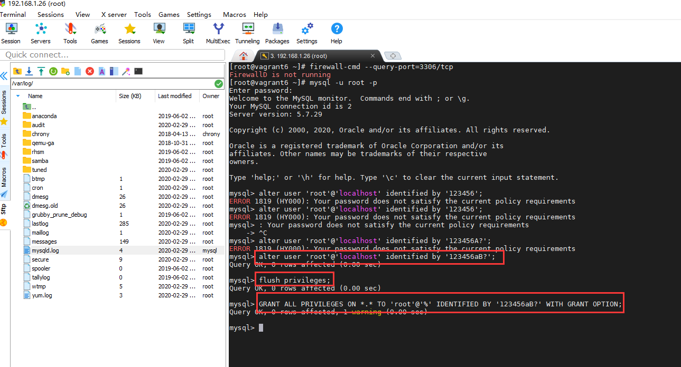Screen dimensions: 681x367
Task: Click the Packages toolbar icon
Action: 277,33
